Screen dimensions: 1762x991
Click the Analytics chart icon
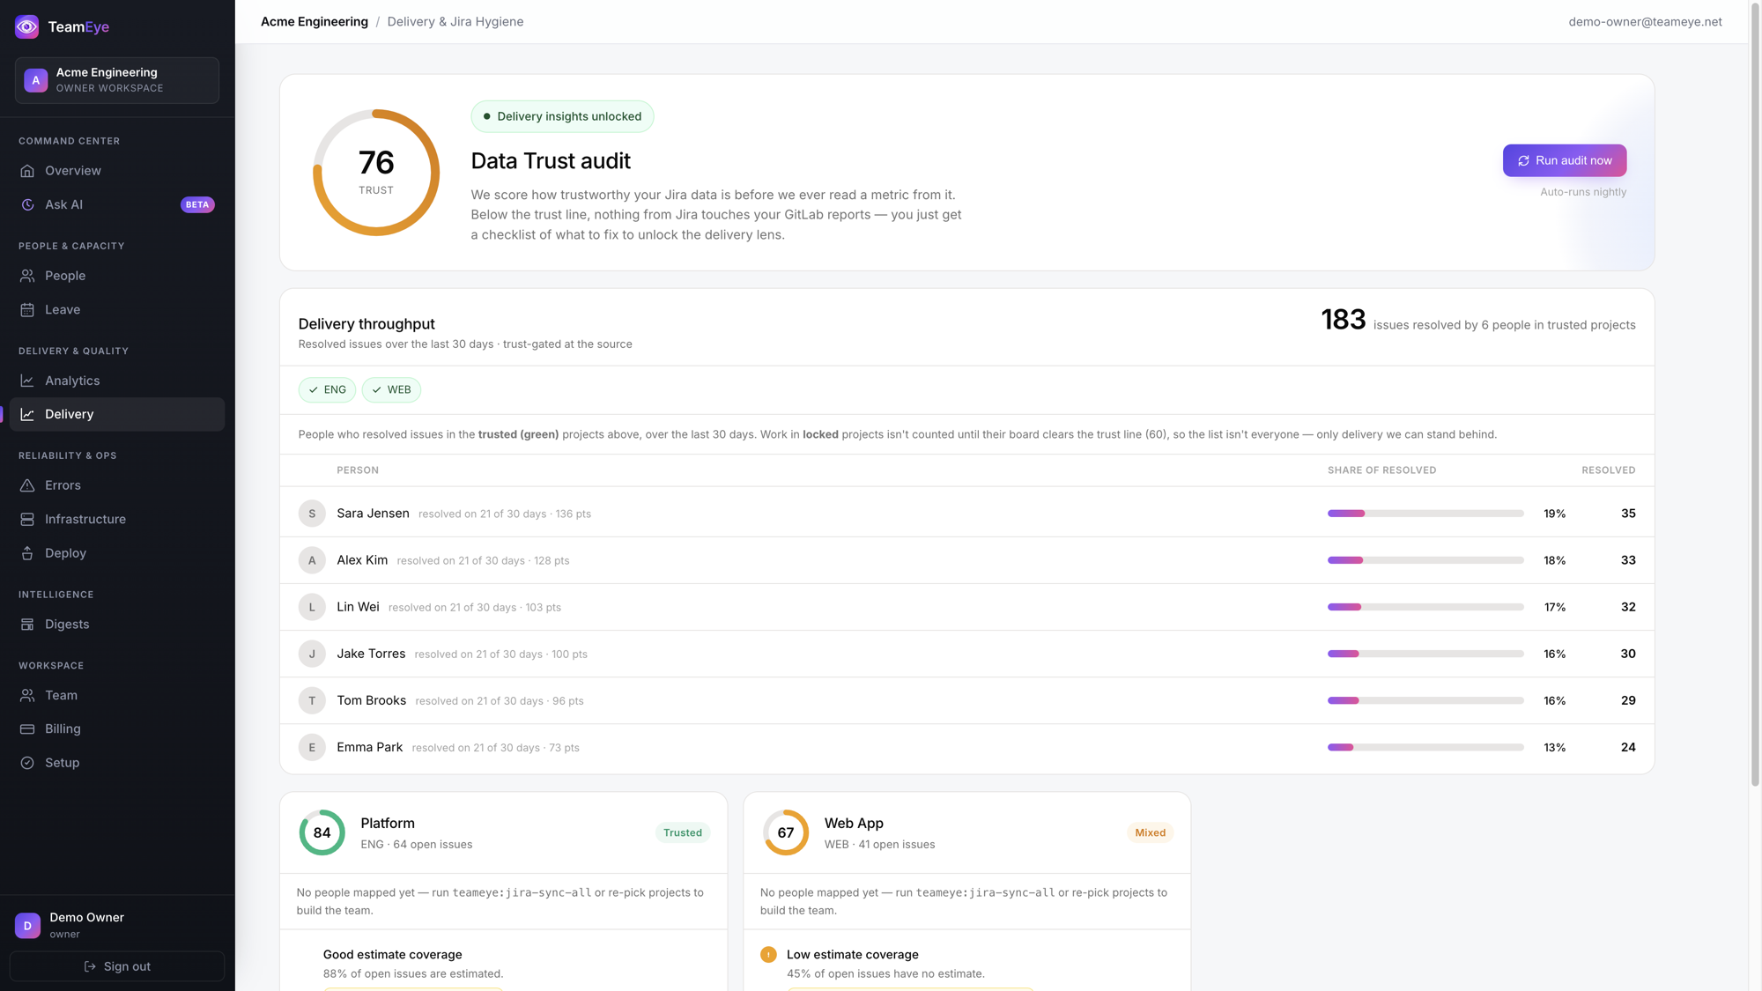point(27,381)
